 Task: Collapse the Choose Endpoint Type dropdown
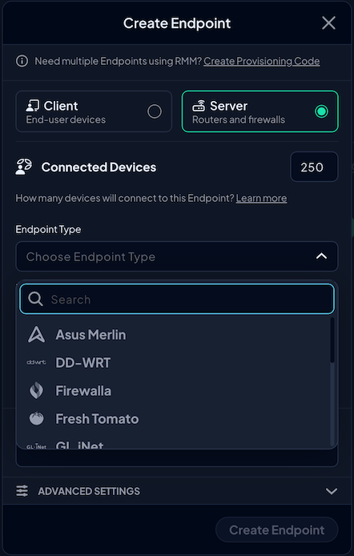coord(321,256)
